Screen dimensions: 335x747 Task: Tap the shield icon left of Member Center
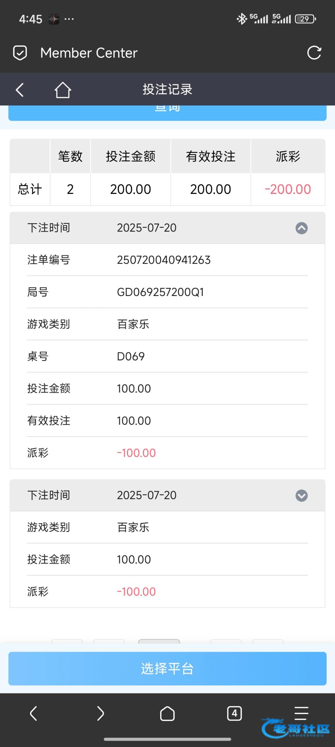(x=20, y=53)
